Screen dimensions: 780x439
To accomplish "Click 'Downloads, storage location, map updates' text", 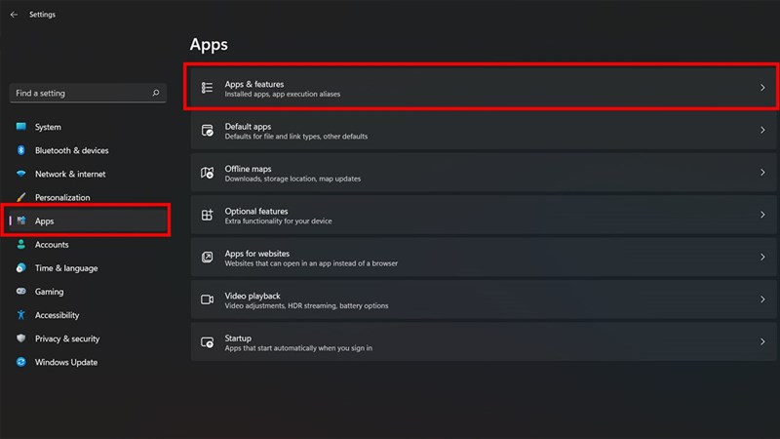I will tap(292, 179).
